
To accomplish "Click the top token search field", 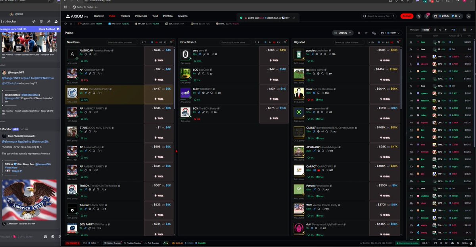I will pos(380,16).
